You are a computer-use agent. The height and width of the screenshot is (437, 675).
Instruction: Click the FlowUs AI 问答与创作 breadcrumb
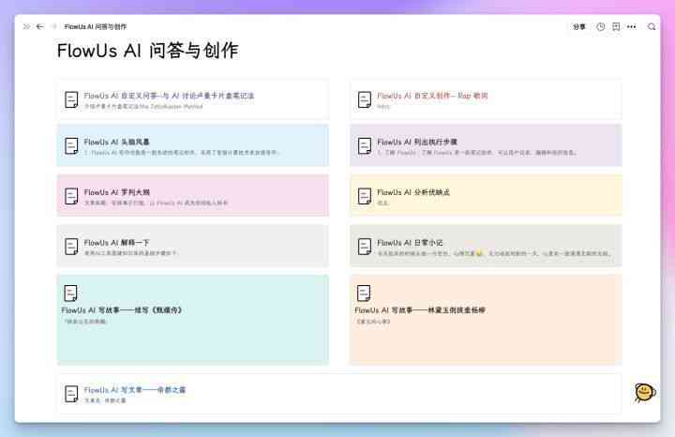[x=96, y=26]
